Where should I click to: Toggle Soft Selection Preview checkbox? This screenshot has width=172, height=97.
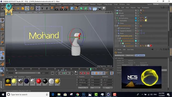[135, 60]
